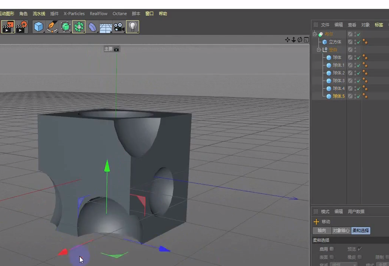
Task: Click the 轴向 tab button
Action: click(x=322, y=231)
